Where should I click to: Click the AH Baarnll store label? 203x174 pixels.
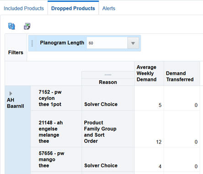click(16, 103)
